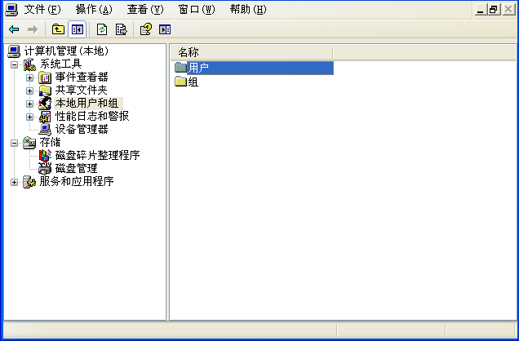Viewport: 519px width, 341px height.
Task: Click the 服务和应用程序 gear icon
Action: (29, 182)
